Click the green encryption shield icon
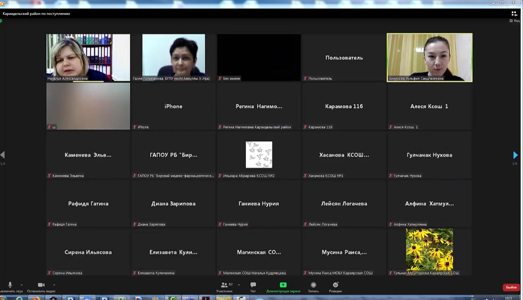 point(1,21)
